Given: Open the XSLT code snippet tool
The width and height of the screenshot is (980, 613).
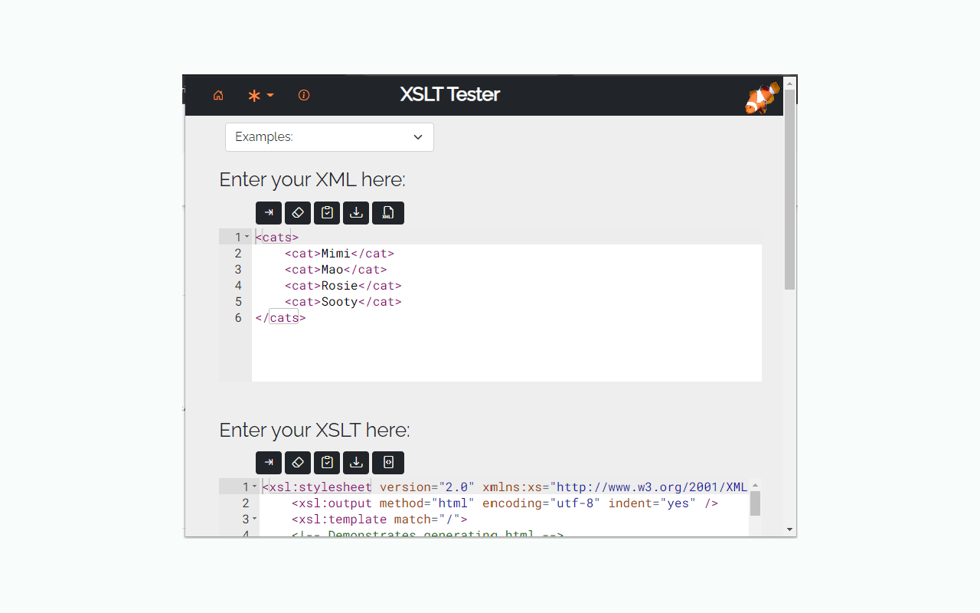Looking at the screenshot, I should click(x=388, y=462).
